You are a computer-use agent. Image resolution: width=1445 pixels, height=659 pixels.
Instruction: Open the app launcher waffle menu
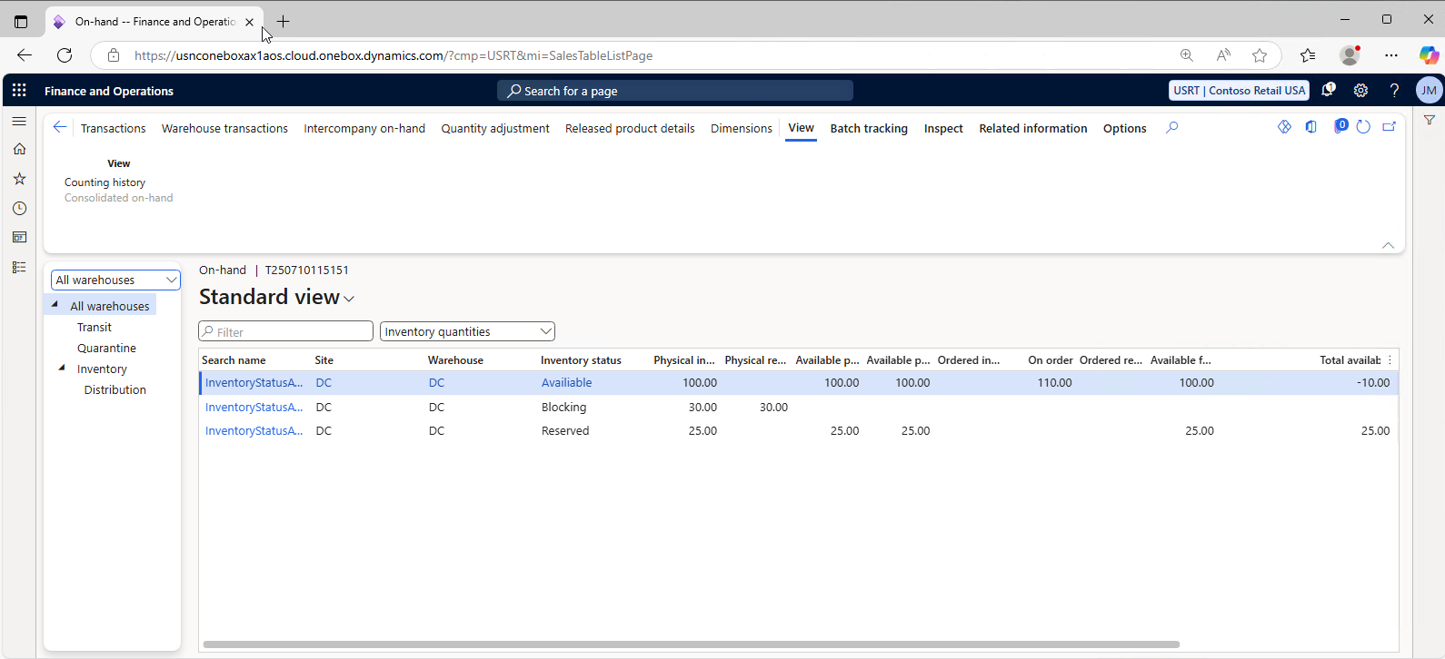coord(19,91)
